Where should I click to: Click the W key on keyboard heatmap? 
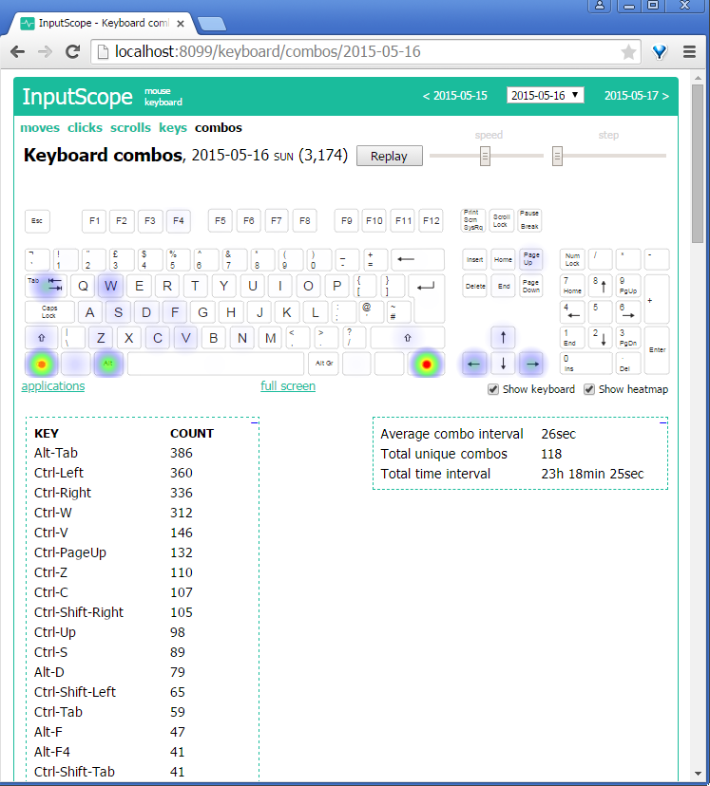[x=111, y=286]
